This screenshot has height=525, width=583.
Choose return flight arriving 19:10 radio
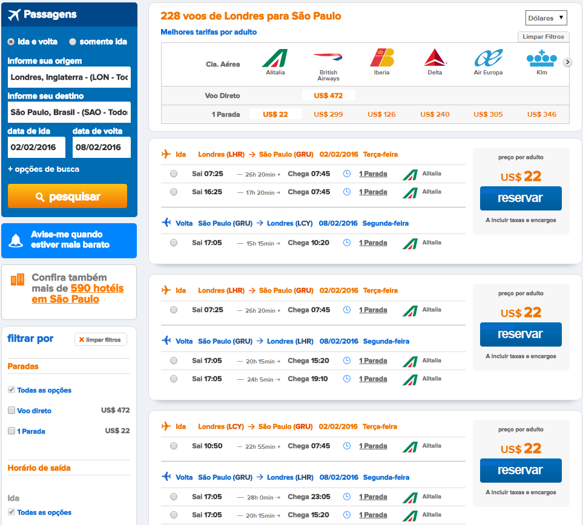[174, 379]
